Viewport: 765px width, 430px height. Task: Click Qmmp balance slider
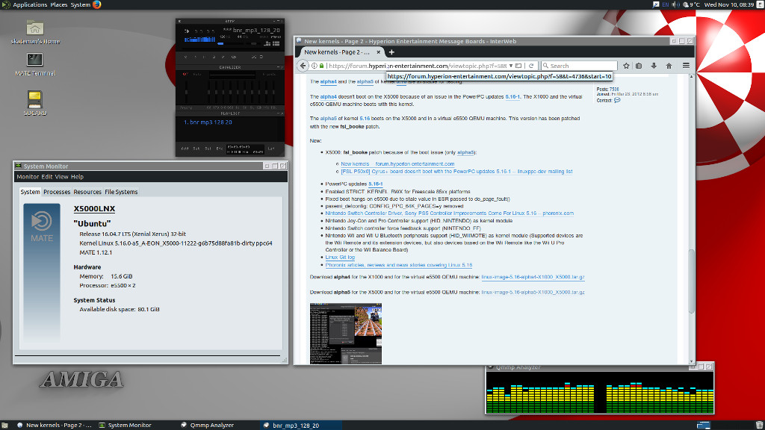point(253,43)
